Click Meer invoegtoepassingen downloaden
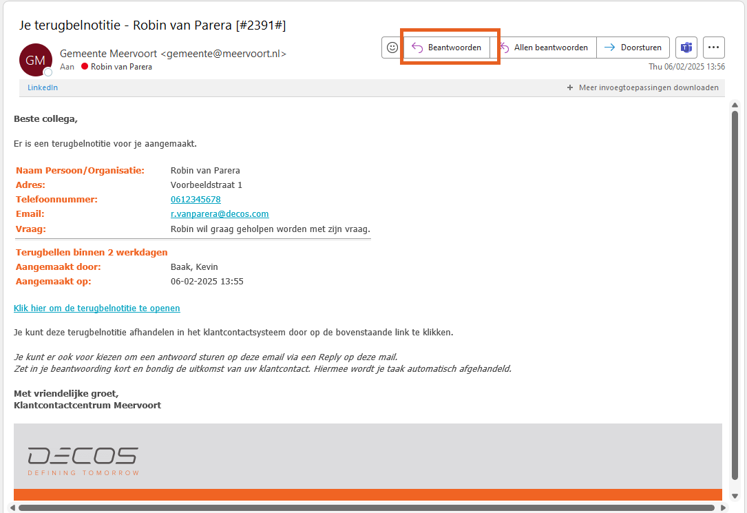 click(x=649, y=87)
